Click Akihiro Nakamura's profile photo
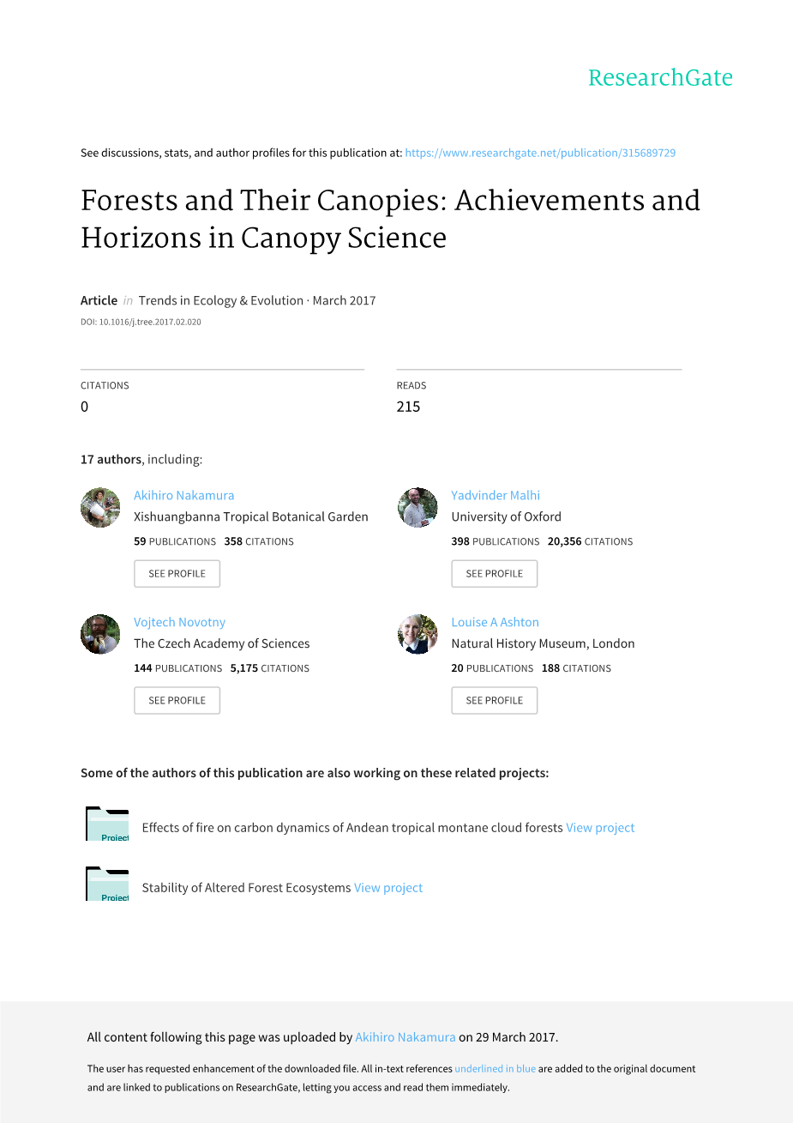Screen dimensions: 793x1123 pos(100,507)
